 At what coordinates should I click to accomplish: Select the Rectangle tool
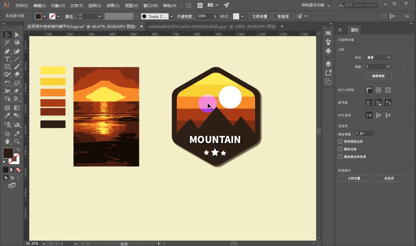coord(7,67)
